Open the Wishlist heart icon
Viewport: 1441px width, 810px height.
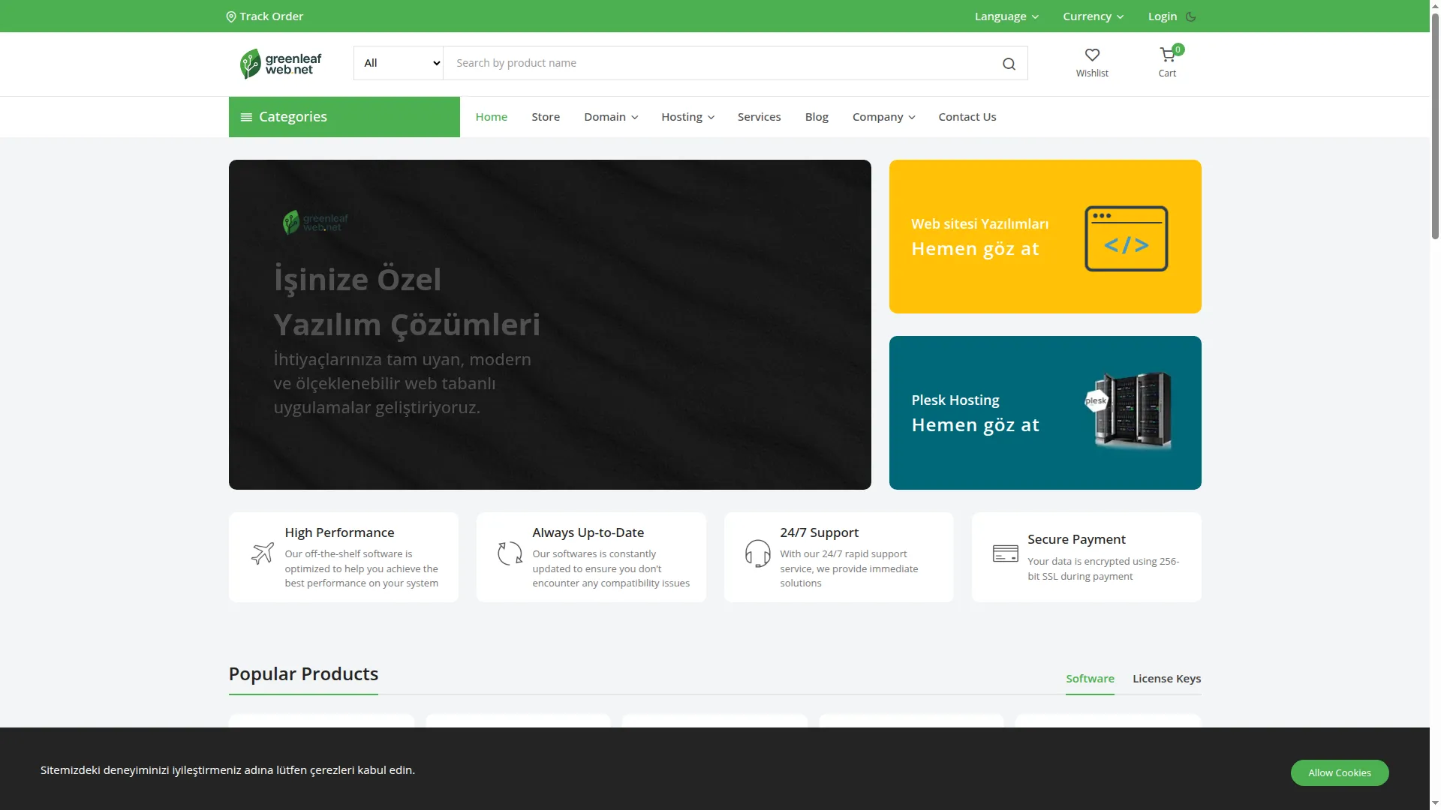pyautogui.click(x=1092, y=55)
